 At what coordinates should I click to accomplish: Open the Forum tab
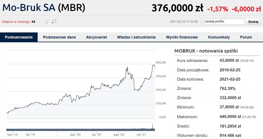[x=246, y=37]
